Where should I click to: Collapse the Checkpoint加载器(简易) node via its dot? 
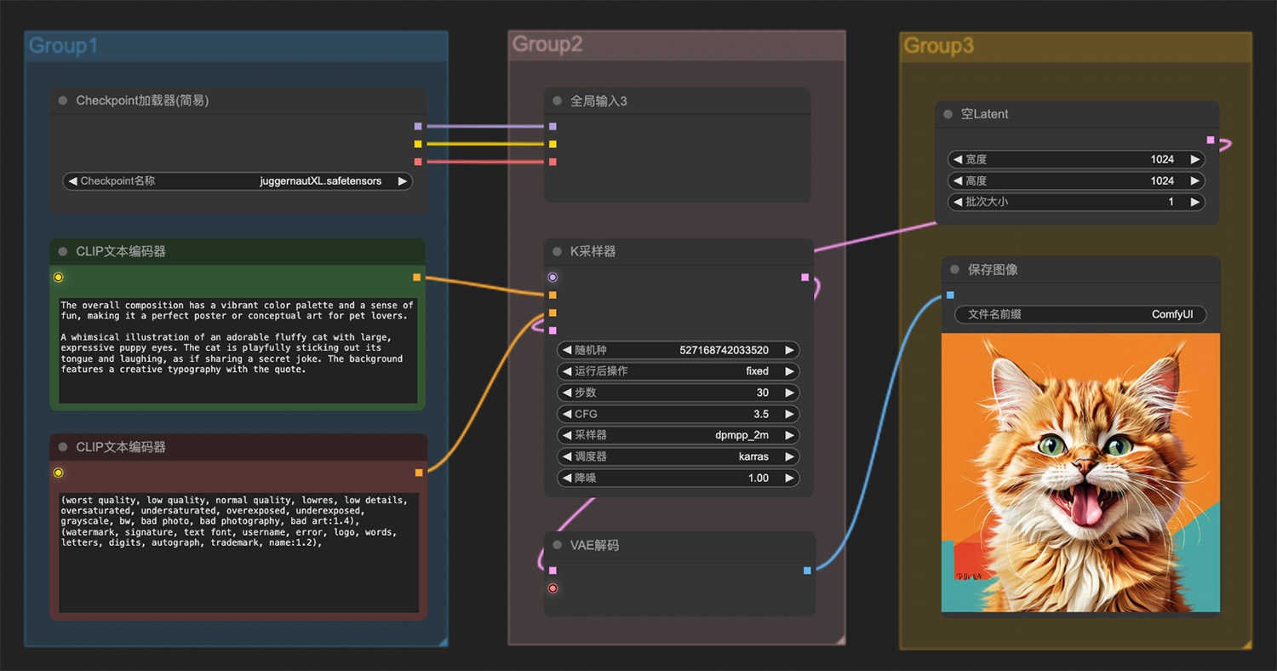(x=63, y=100)
